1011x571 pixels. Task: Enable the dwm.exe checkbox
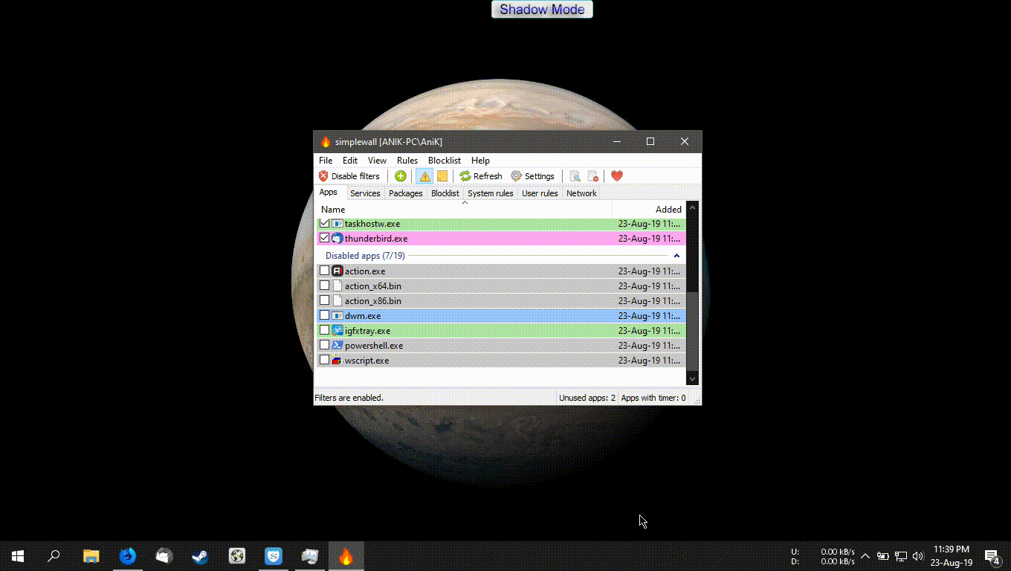[324, 315]
